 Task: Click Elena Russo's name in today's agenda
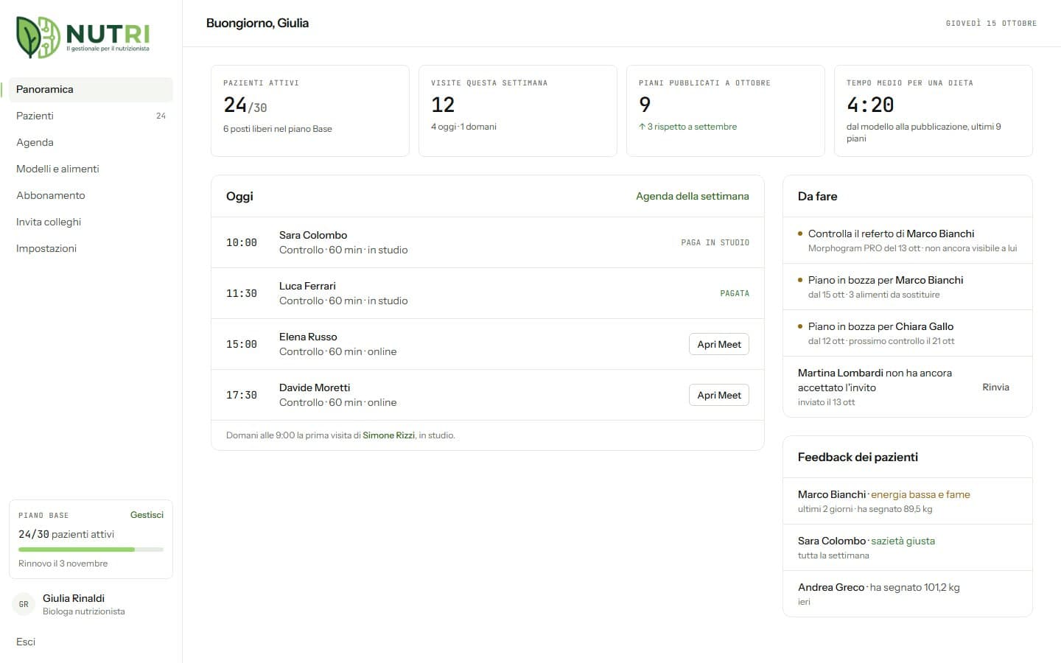click(x=308, y=337)
